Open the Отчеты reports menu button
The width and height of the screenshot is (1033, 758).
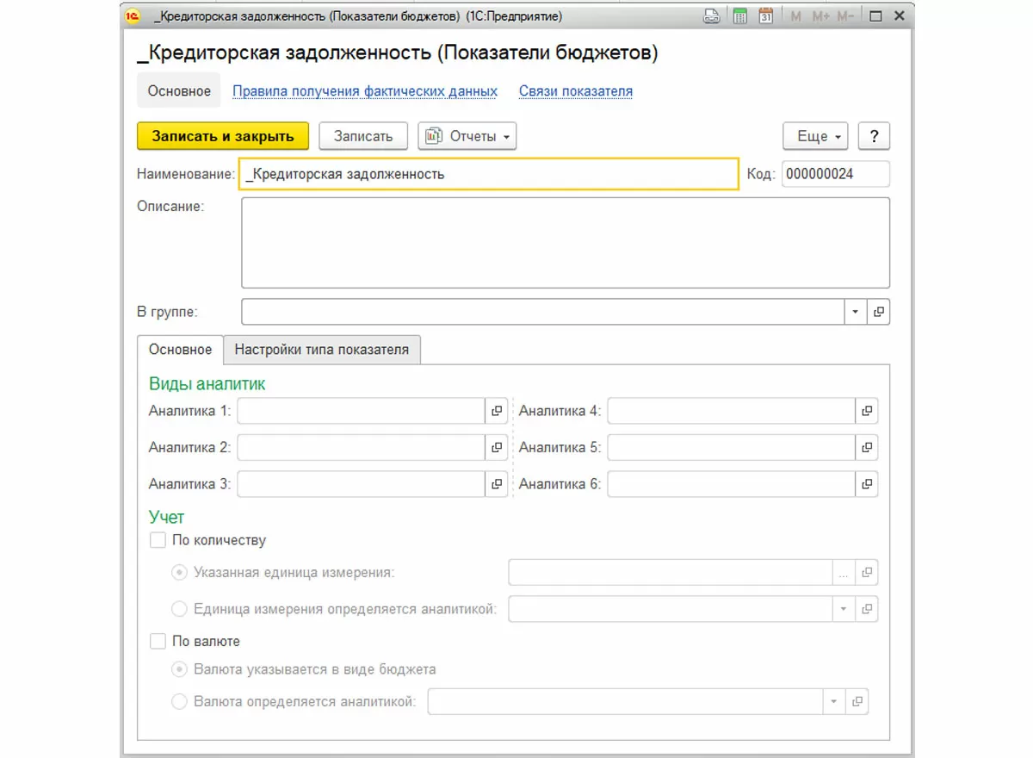(467, 136)
